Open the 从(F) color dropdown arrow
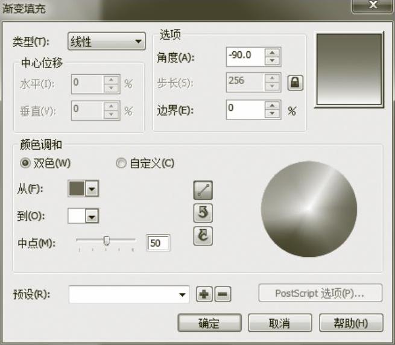This screenshot has height=345, width=395. tap(92, 189)
